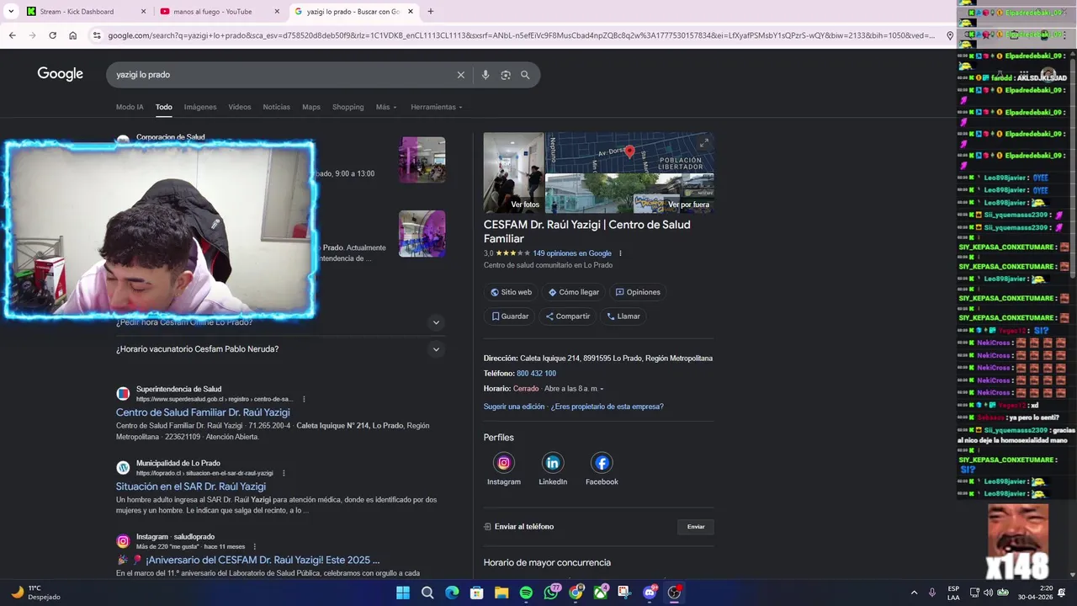Switch to 'Noticias' search tab
This screenshot has height=606, width=1077.
pos(276,107)
